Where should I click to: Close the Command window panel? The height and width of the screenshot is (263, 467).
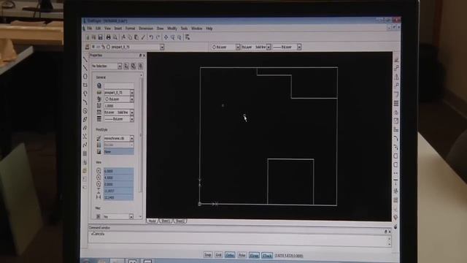pos(389,232)
